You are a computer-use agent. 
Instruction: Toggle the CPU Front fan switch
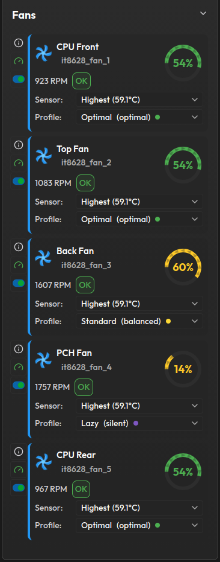(19, 79)
